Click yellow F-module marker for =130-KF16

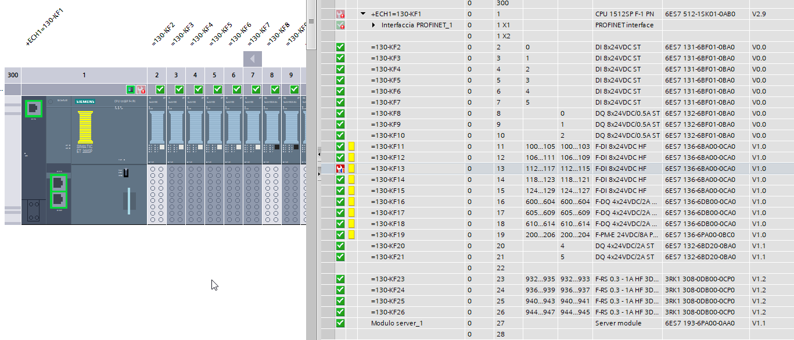[x=351, y=202]
